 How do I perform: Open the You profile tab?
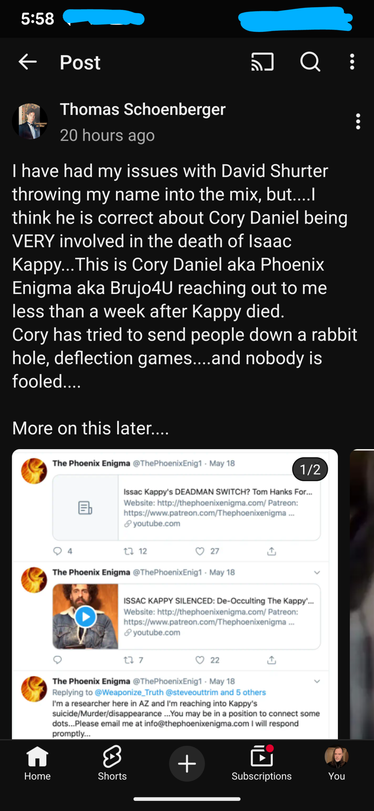[336, 763]
